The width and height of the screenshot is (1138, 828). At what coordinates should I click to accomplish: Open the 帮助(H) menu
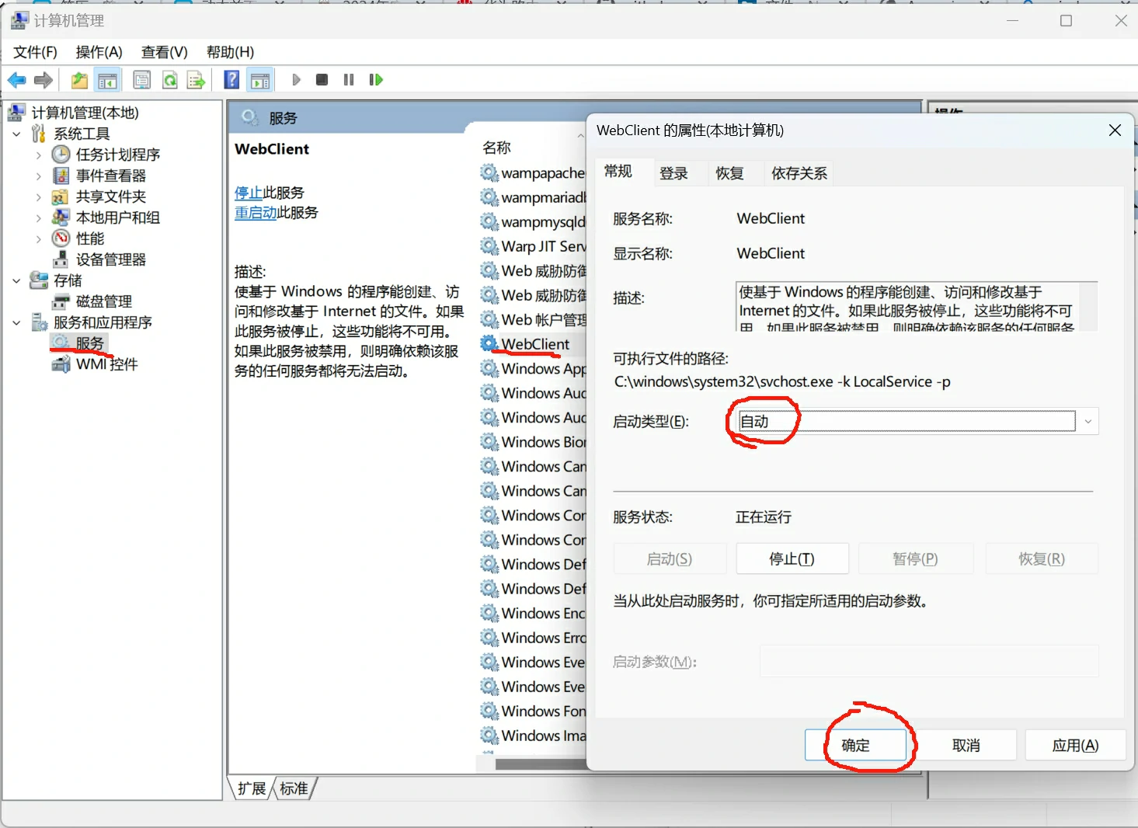(x=230, y=52)
